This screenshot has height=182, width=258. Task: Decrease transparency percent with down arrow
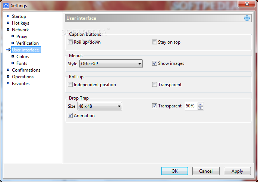coord(201,108)
